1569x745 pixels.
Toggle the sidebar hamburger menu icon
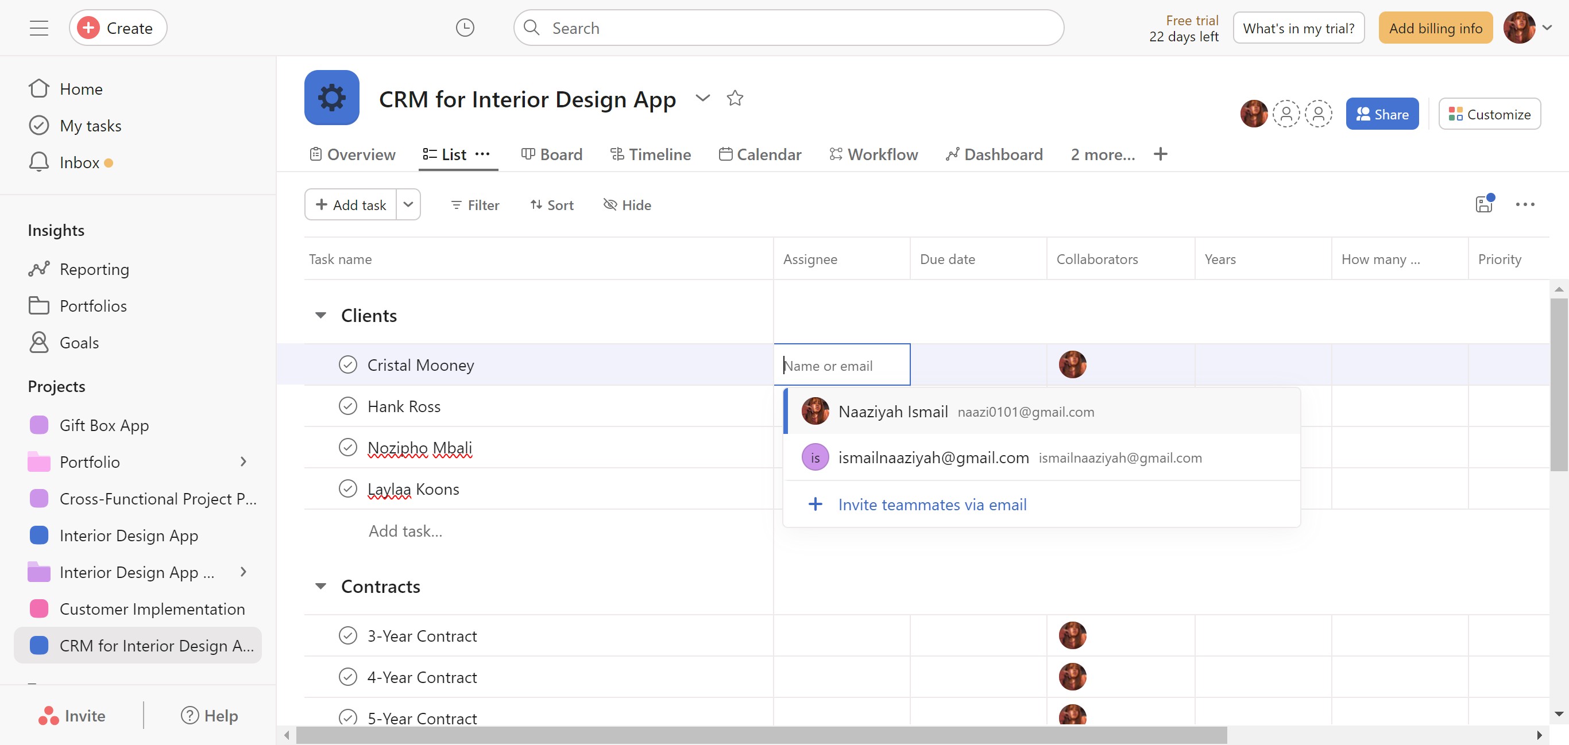(39, 28)
